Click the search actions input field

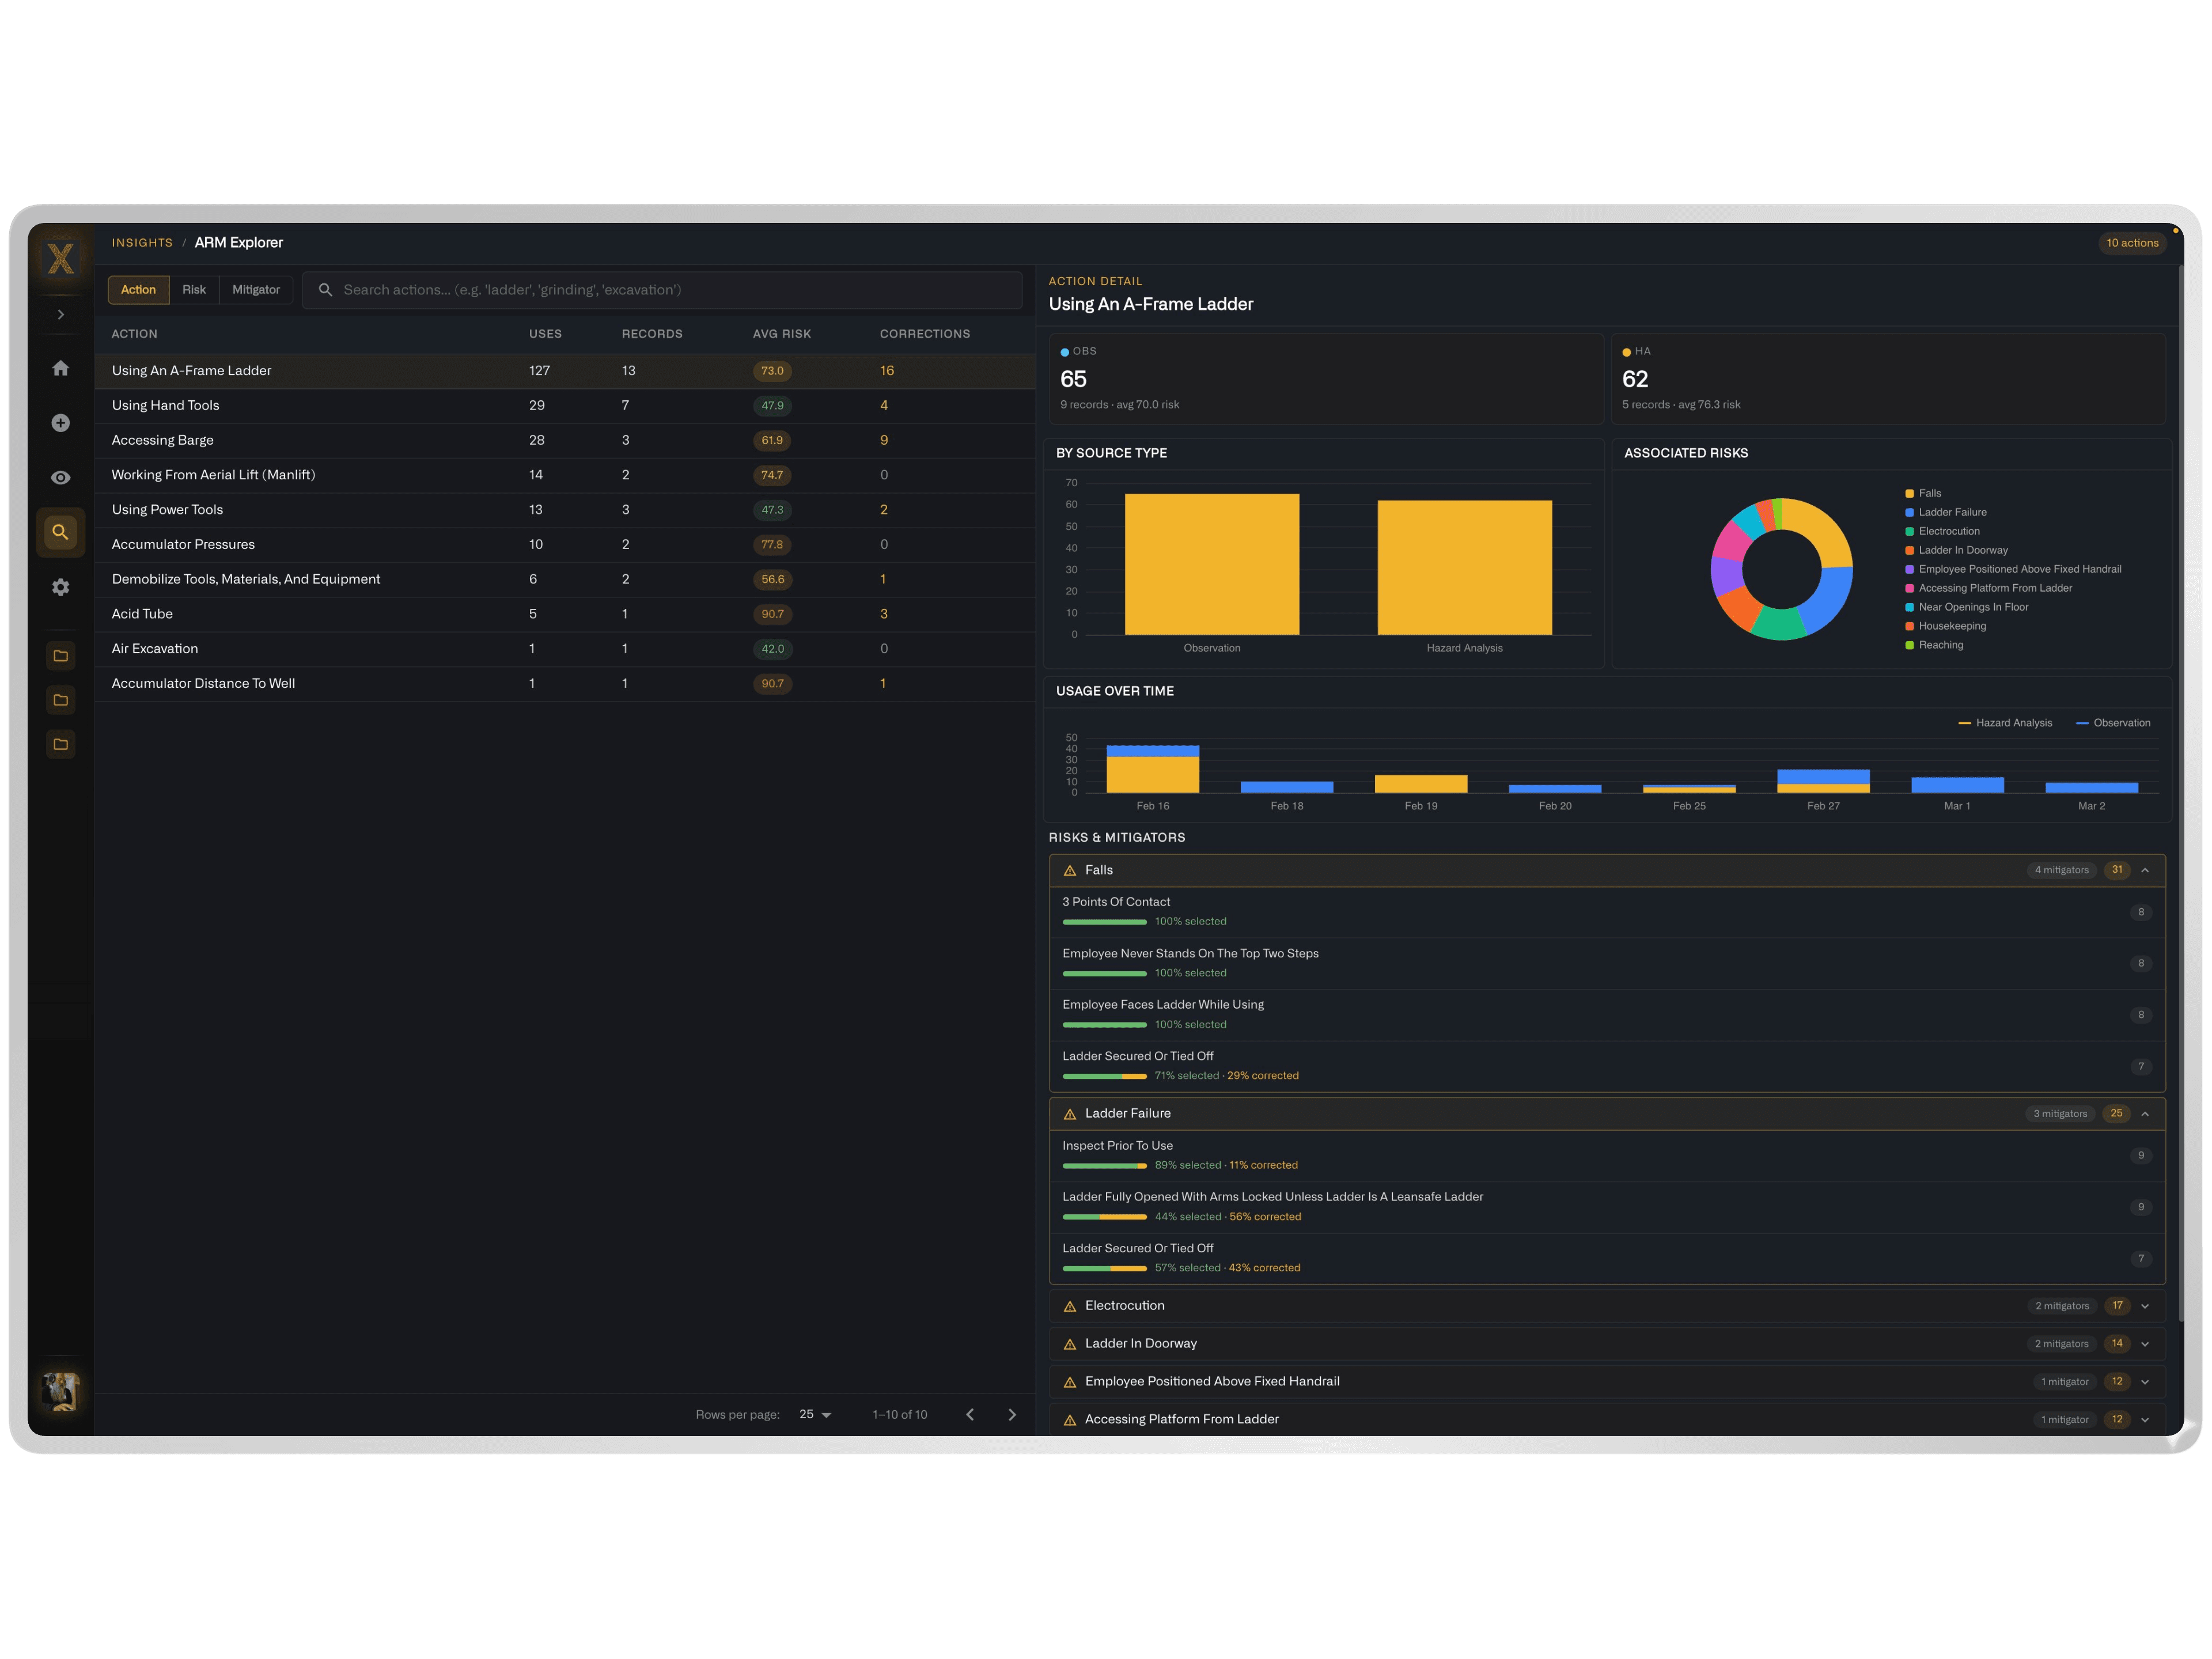662,290
